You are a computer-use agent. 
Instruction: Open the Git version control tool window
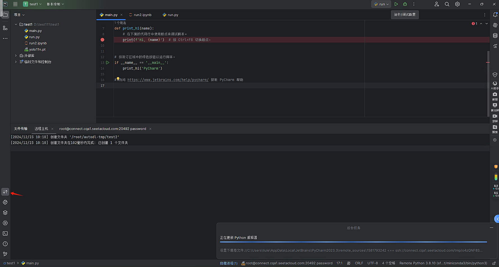(5, 254)
